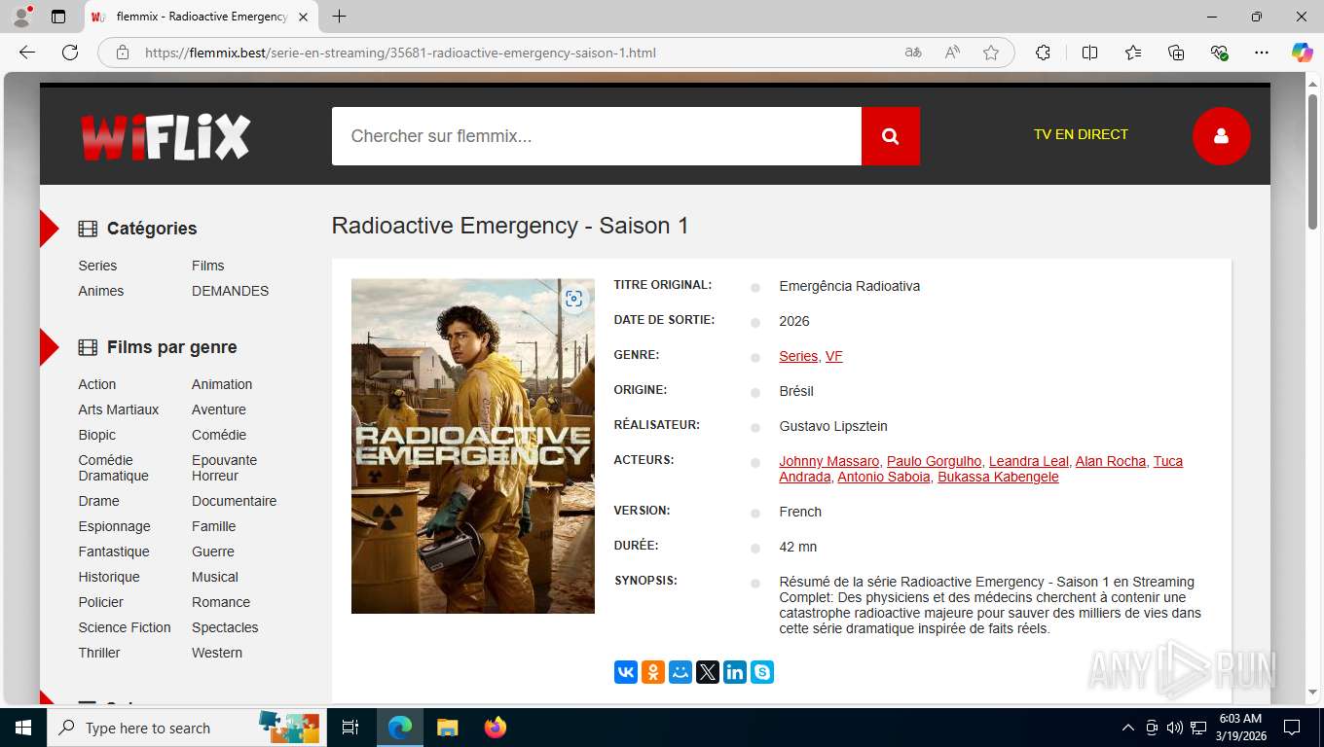Select Epouvante Horreur genre
The image size is (1324, 747).
click(x=225, y=468)
